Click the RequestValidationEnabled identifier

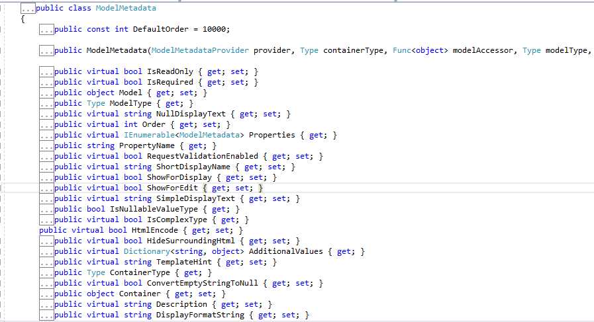(203, 156)
